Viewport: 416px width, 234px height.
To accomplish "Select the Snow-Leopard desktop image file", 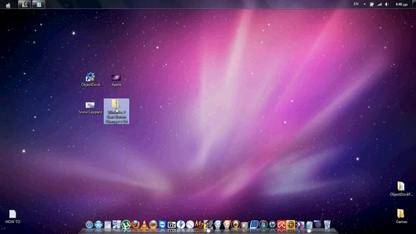I will pos(90,108).
